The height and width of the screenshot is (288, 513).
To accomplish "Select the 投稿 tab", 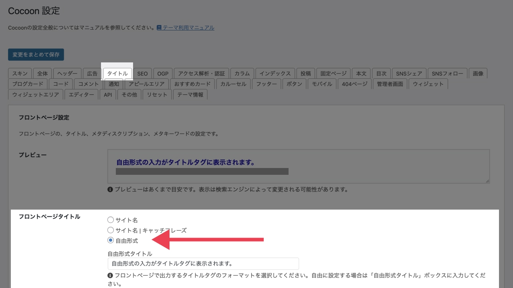I will [306, 74].
